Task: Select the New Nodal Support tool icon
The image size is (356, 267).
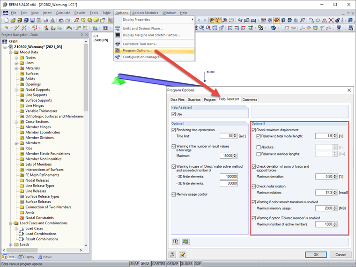Action: point(46,28)
